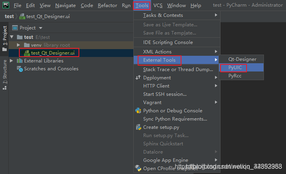Expand HTTP Client submenu arrow
The width and height of the screenshot is (286, 174).
216,86
